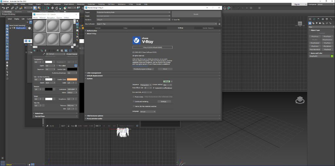Enable the Frame stamp checkbox
The width and height of the screenshot is (335, 166).
click(x=134, y=97)
